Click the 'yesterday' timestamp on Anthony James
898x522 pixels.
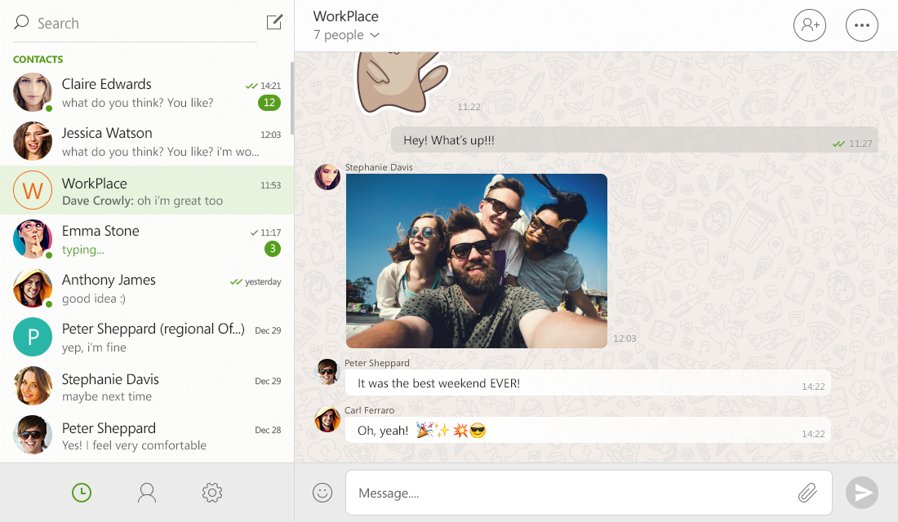(263, 281)
